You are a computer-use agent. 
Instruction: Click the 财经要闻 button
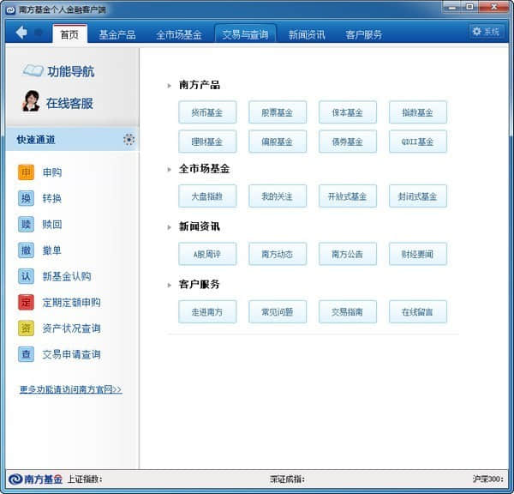(x=418, y=254)
